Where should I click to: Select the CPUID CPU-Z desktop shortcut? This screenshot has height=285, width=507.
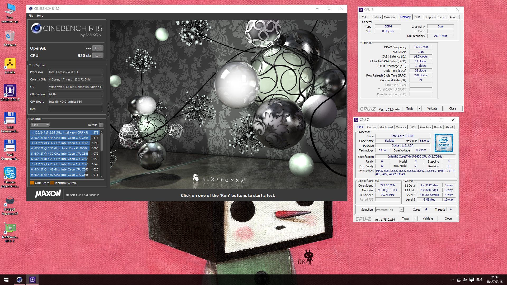(10, 93)
